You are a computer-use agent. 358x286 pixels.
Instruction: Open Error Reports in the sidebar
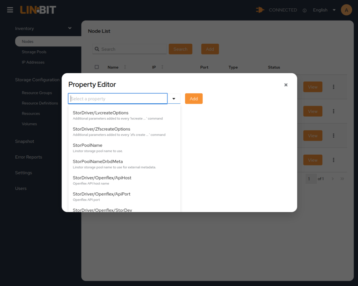(x=29, y=157)
